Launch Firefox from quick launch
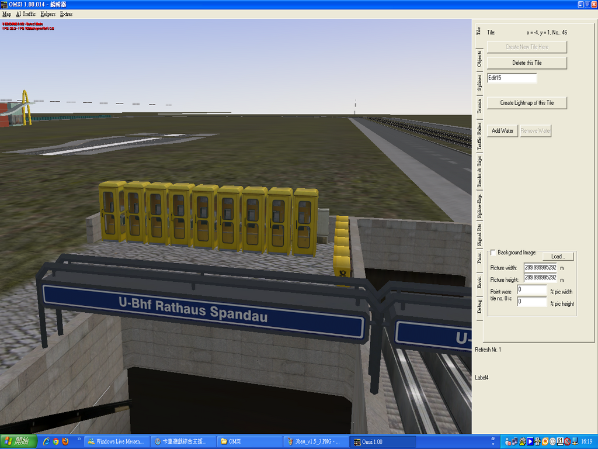 click(65, 441)
